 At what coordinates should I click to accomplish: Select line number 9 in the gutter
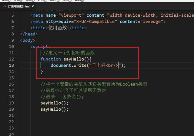pyautogui.click(x=13, y=40)
